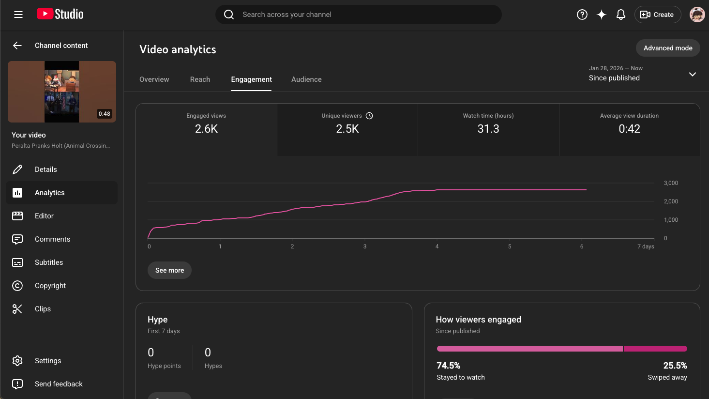Select the Clips scissors icon

(17, 308)
